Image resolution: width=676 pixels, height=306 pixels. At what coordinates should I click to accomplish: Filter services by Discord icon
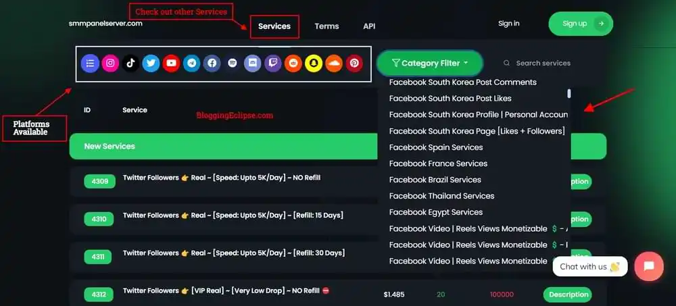pyautogui.click(x=253, y=63)
